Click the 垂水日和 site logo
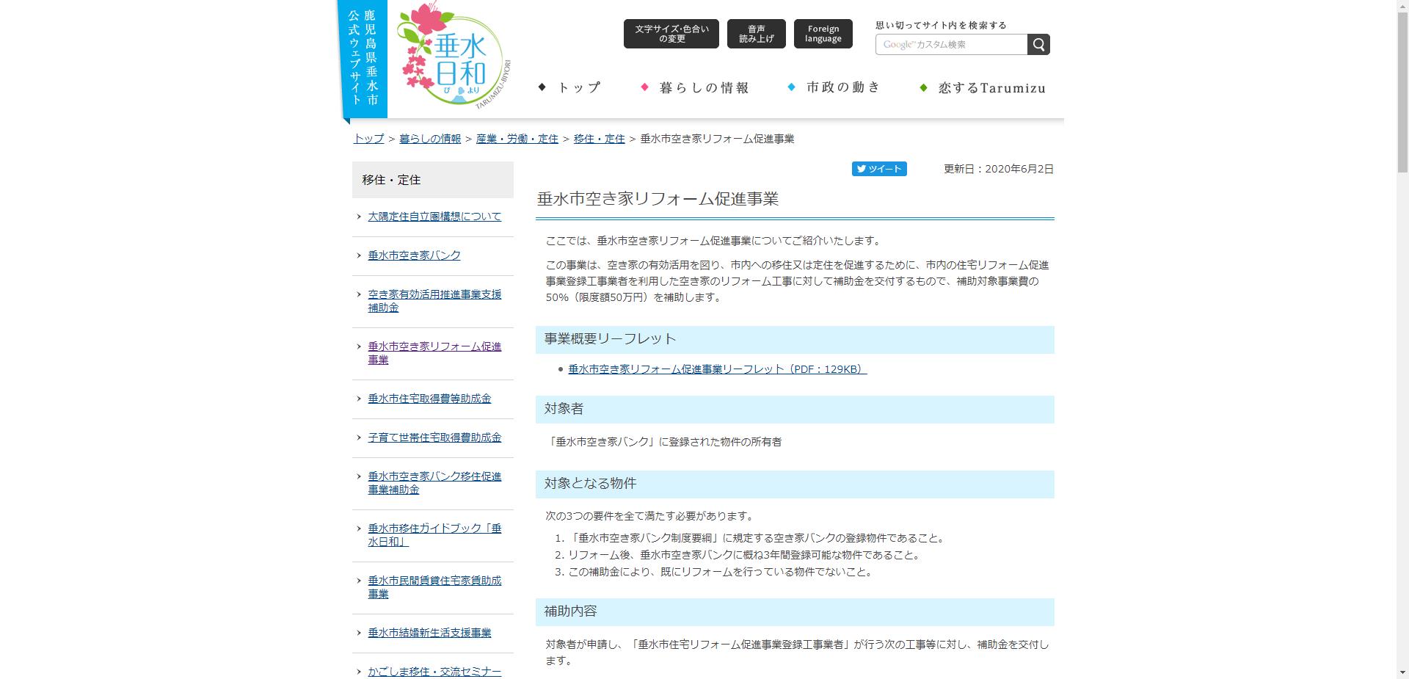 [x=454, y=55]
